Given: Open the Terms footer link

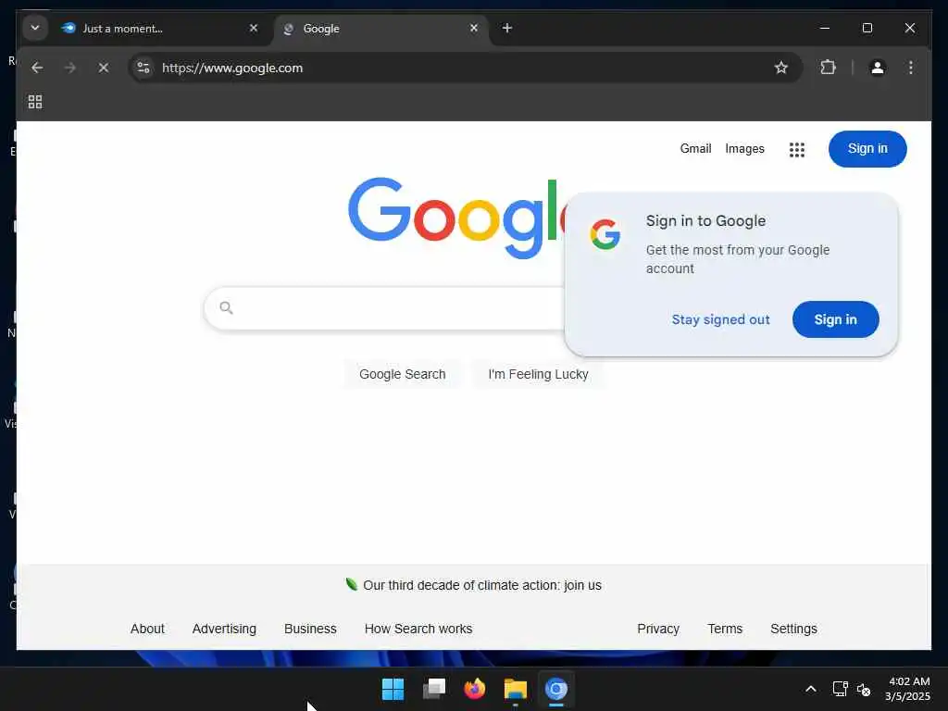Looking at the screenshot, I should (x=725, y=629).
